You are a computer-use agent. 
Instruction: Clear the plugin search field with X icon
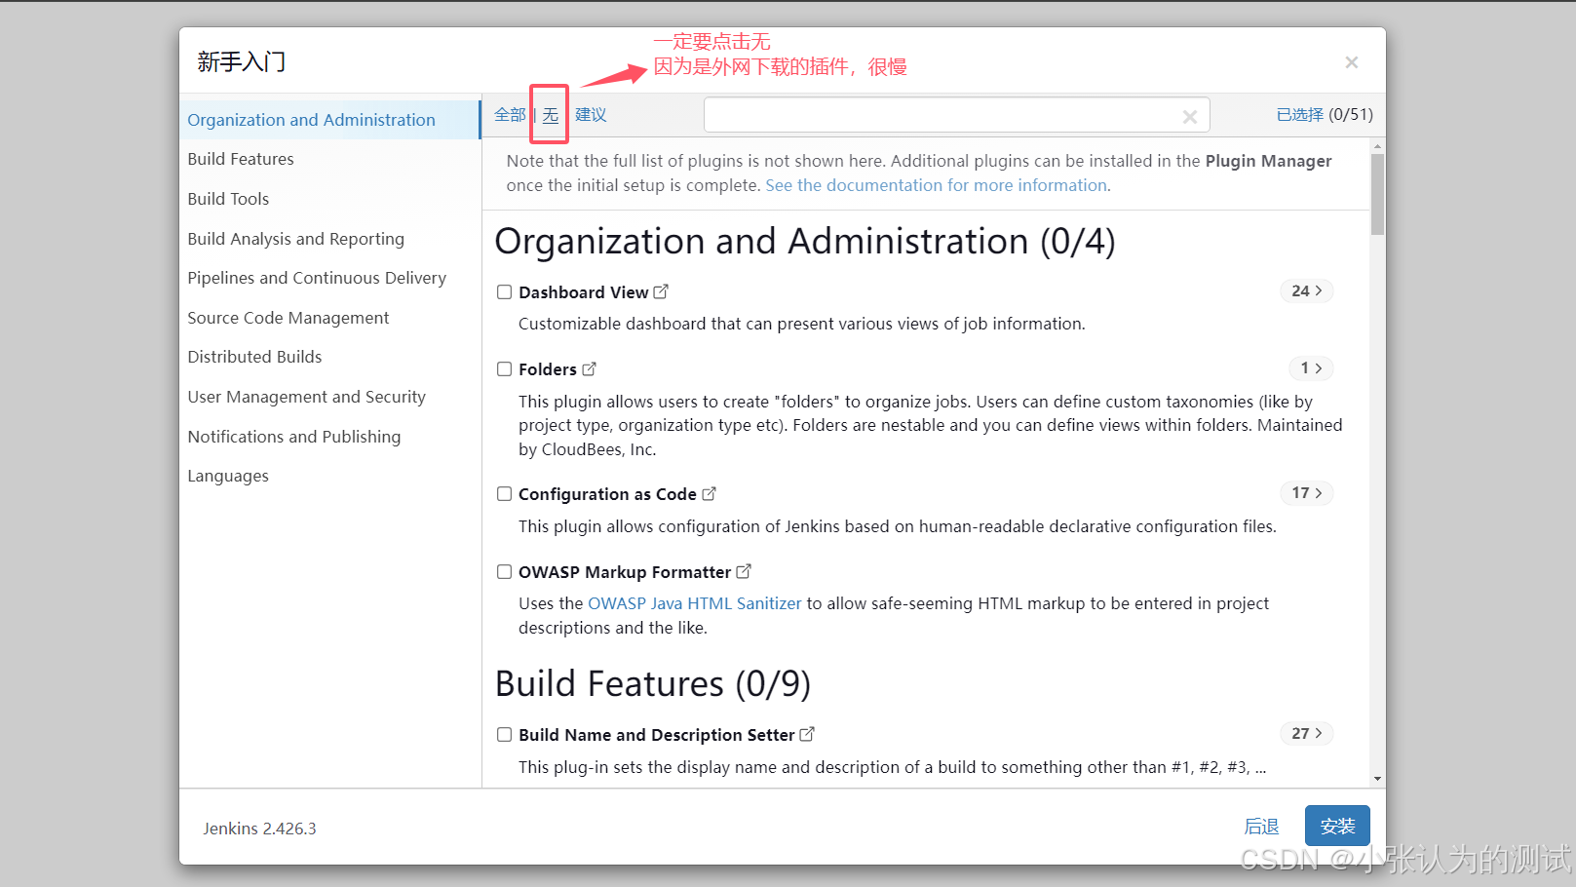coord(1190,116)
